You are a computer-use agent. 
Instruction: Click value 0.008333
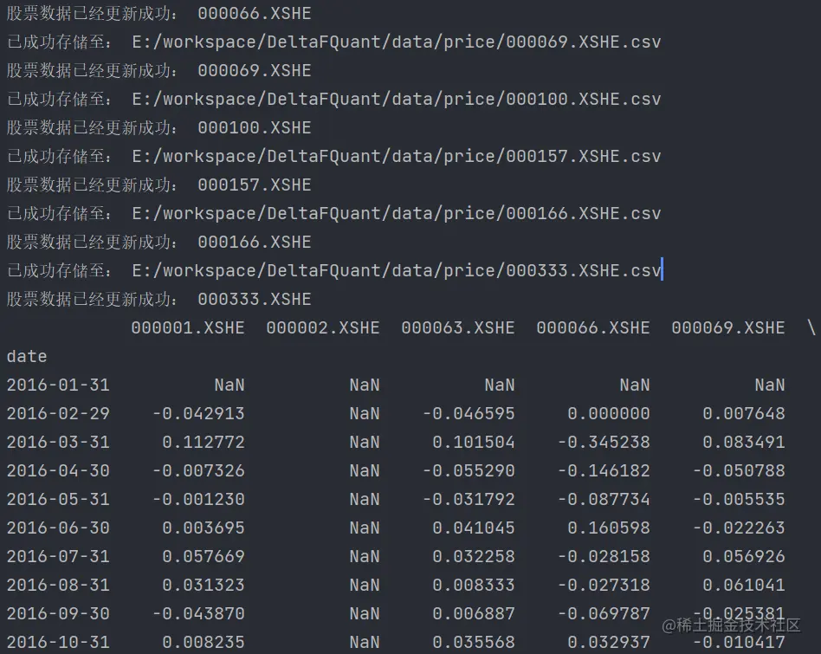pyautogui.click(x=474, y=585)
